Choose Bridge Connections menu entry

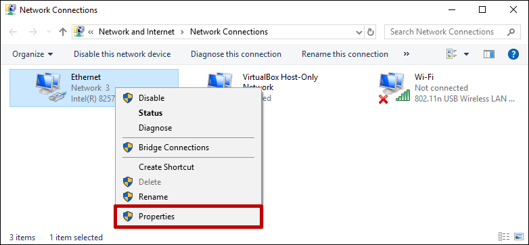click(188, 148)
